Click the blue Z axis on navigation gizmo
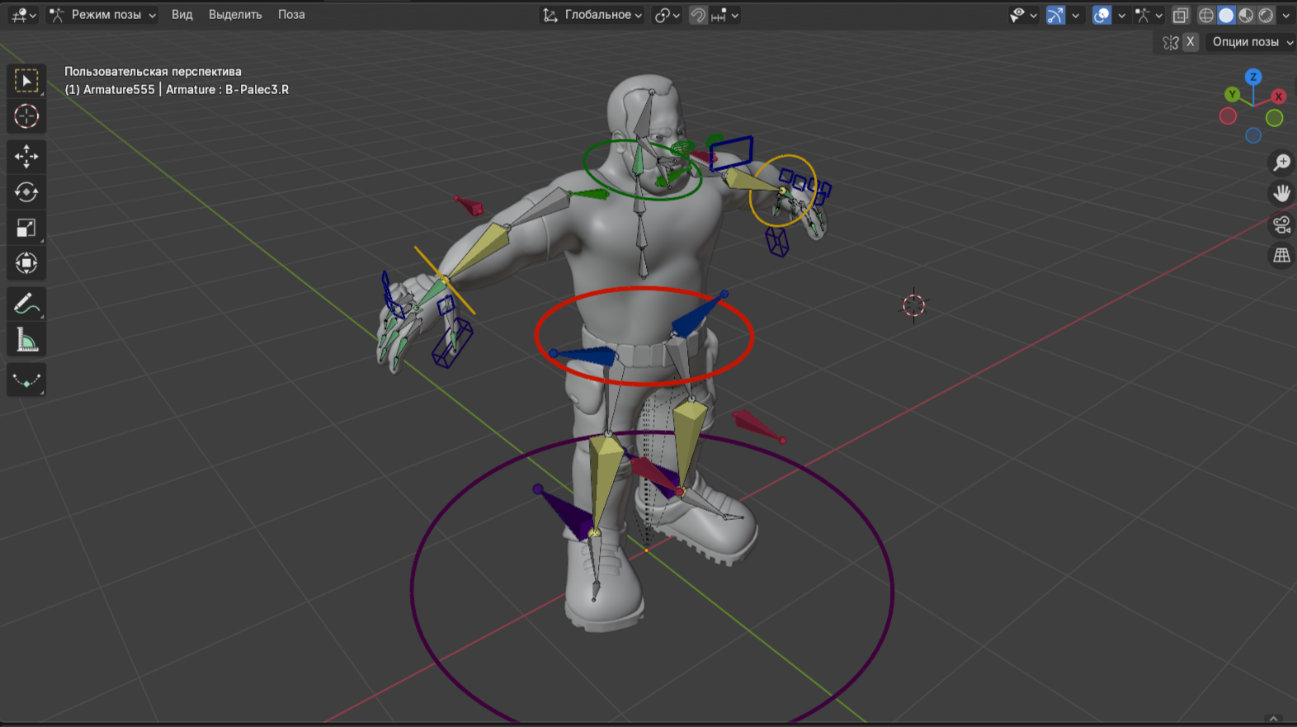 (x=1253, y=77)
